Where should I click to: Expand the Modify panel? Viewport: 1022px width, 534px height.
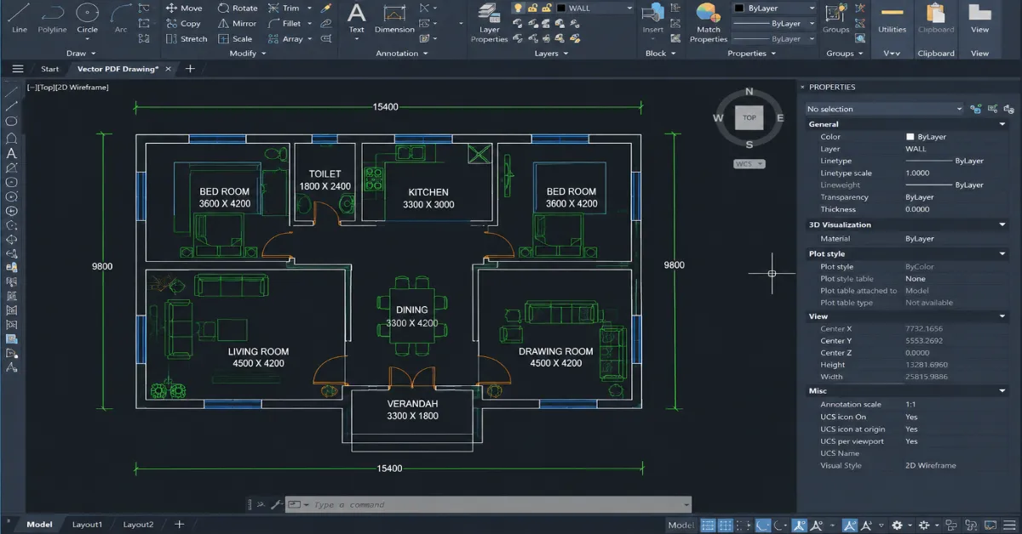(x=248, y=54)
